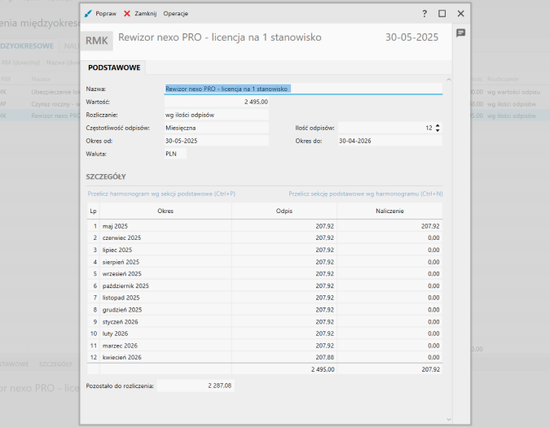
Task: Click Przelicz harmonogram wg sekcji podstawowe link
Action: (x=161, y=194)
